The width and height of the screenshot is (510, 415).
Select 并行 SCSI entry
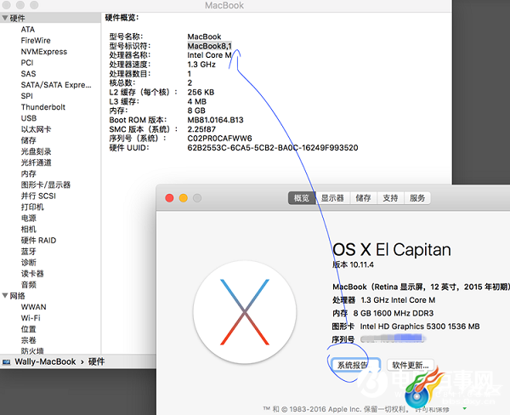point(38,196)
